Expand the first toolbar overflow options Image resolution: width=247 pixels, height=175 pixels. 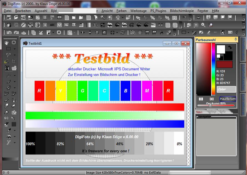coord(190,19)
